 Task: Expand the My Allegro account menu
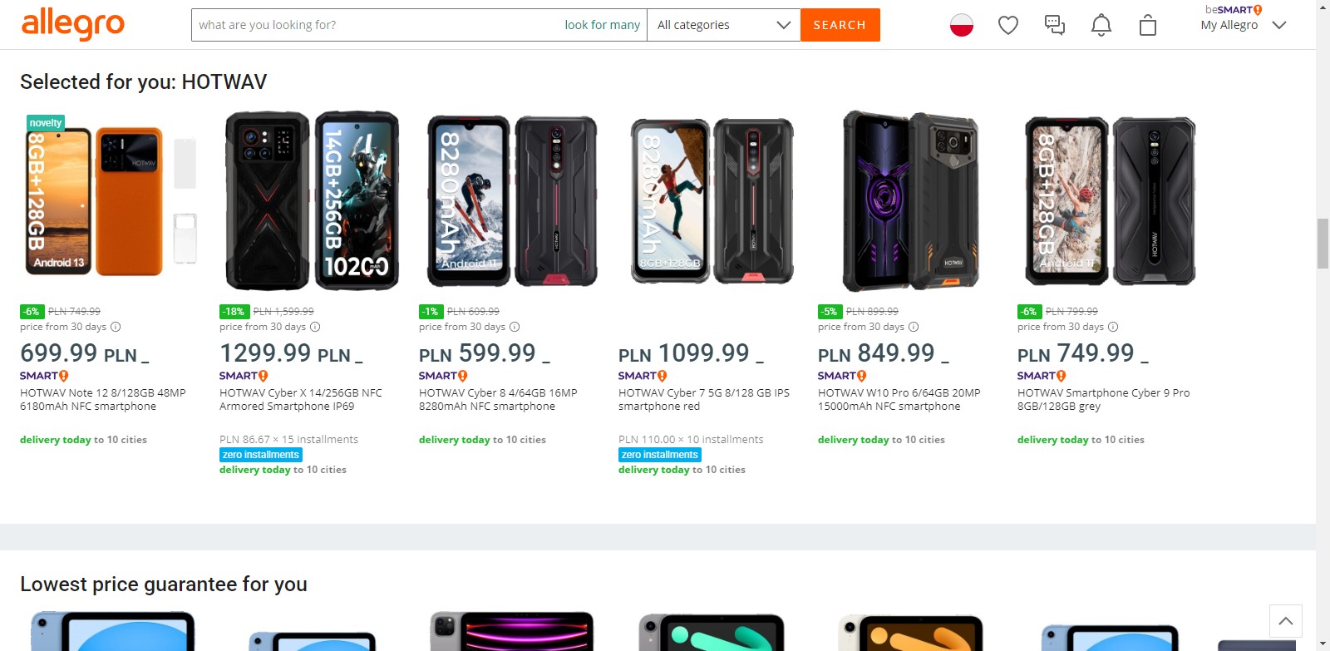coord(1243,25)
